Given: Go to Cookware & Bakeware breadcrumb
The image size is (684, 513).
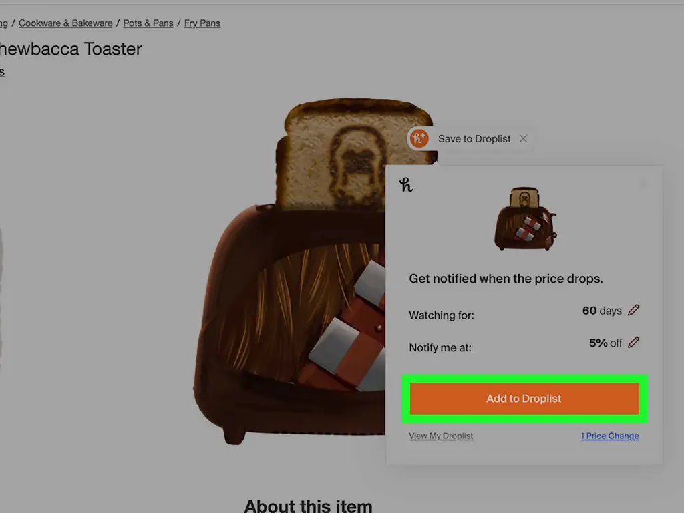Looking at the screenshot, I should point(65,23).
